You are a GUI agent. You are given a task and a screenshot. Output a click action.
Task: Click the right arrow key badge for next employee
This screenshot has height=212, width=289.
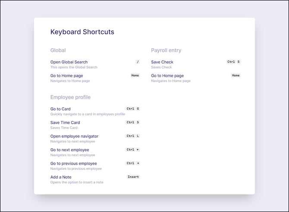click(x=138, y=150)
